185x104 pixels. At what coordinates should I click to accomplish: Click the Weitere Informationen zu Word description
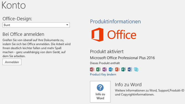point(150,92)
